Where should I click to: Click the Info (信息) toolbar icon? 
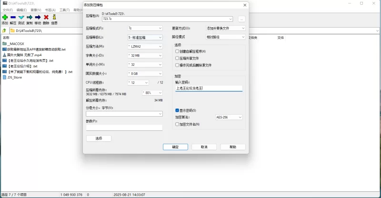(54, 17)
